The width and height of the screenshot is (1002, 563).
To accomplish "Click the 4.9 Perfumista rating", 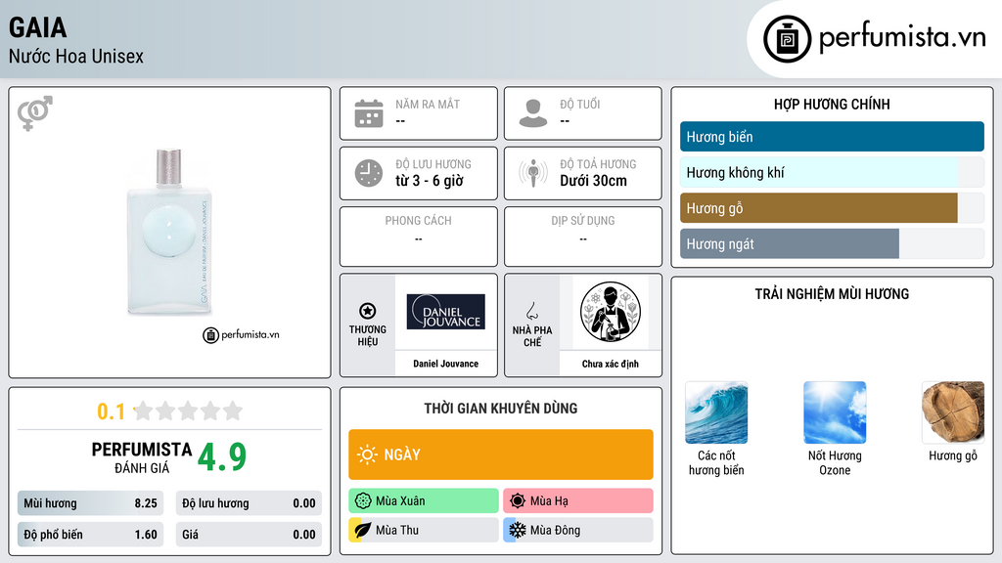I will (x=222, y=457).
